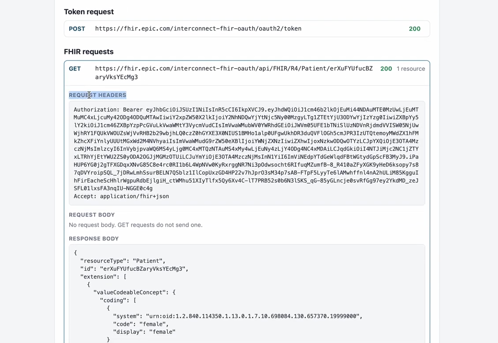Click the "display": "female" line
Image resolution: width=498 pixels, height=343 pixels.
pos(144,332)
